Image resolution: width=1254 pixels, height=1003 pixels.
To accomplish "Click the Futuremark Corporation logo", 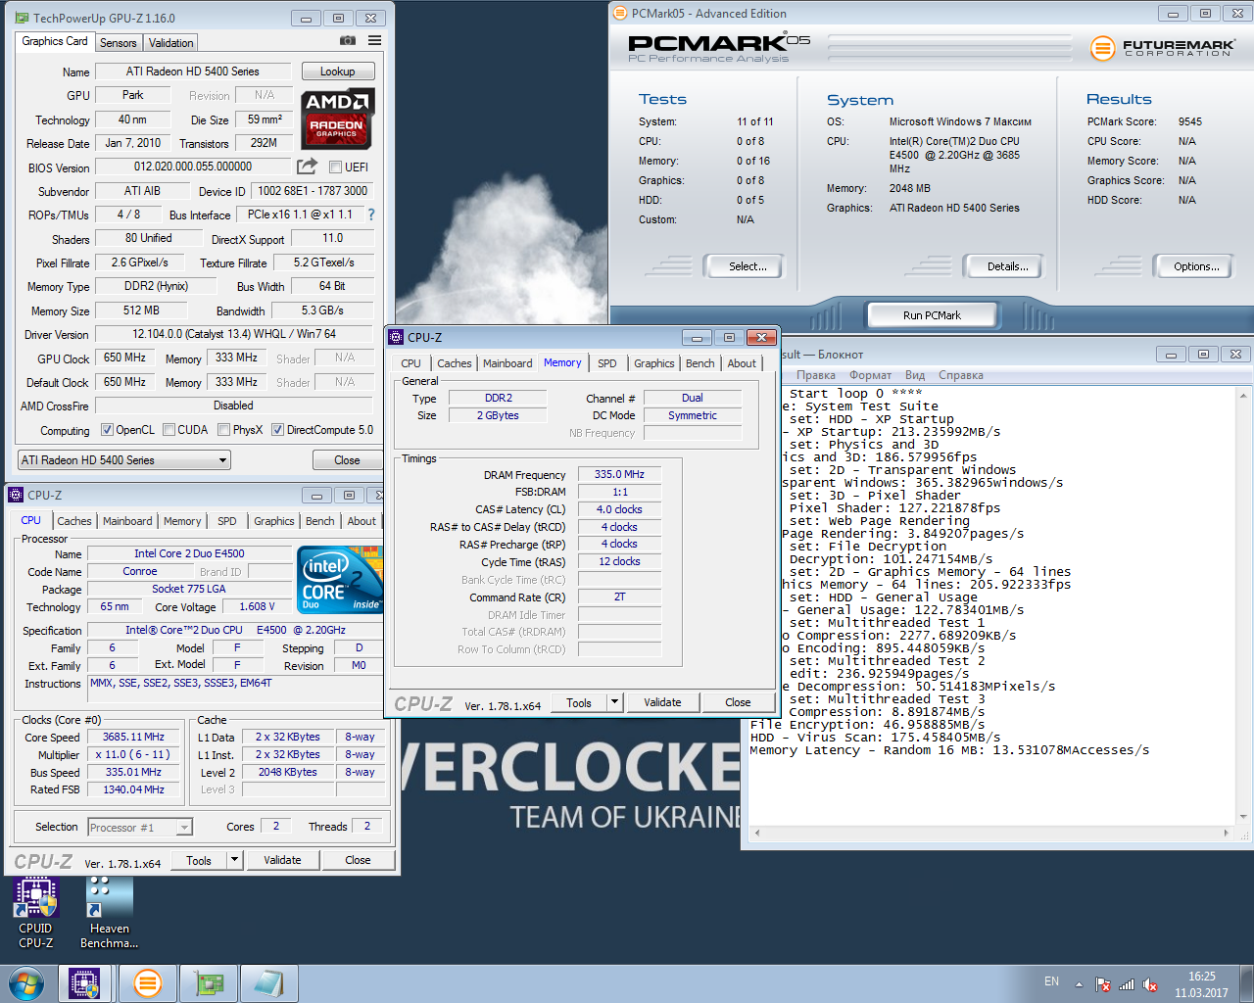I will (1162, 47).
